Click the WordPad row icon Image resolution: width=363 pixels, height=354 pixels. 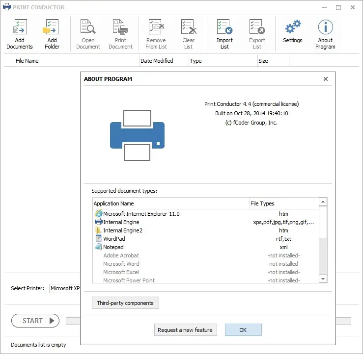[x=99, y=238]
